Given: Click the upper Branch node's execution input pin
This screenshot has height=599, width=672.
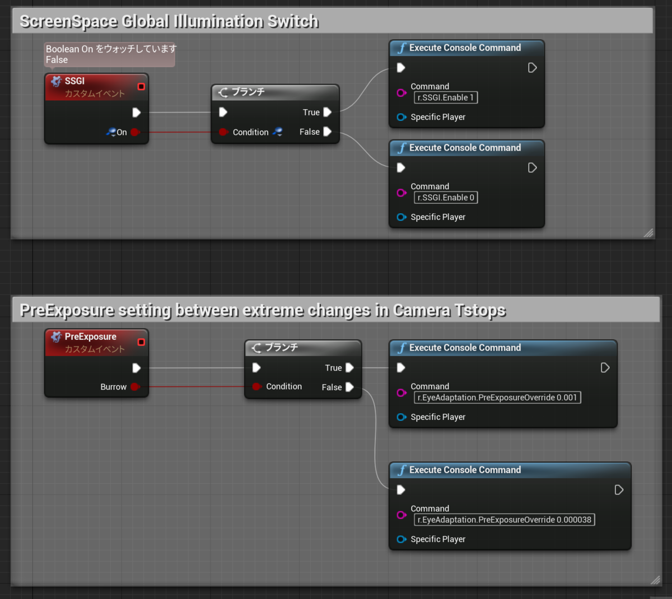Looking at the screenshot, I should (223, 112).
